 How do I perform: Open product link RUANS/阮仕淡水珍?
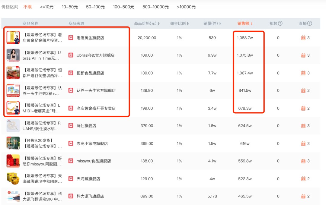click(42, 126)
